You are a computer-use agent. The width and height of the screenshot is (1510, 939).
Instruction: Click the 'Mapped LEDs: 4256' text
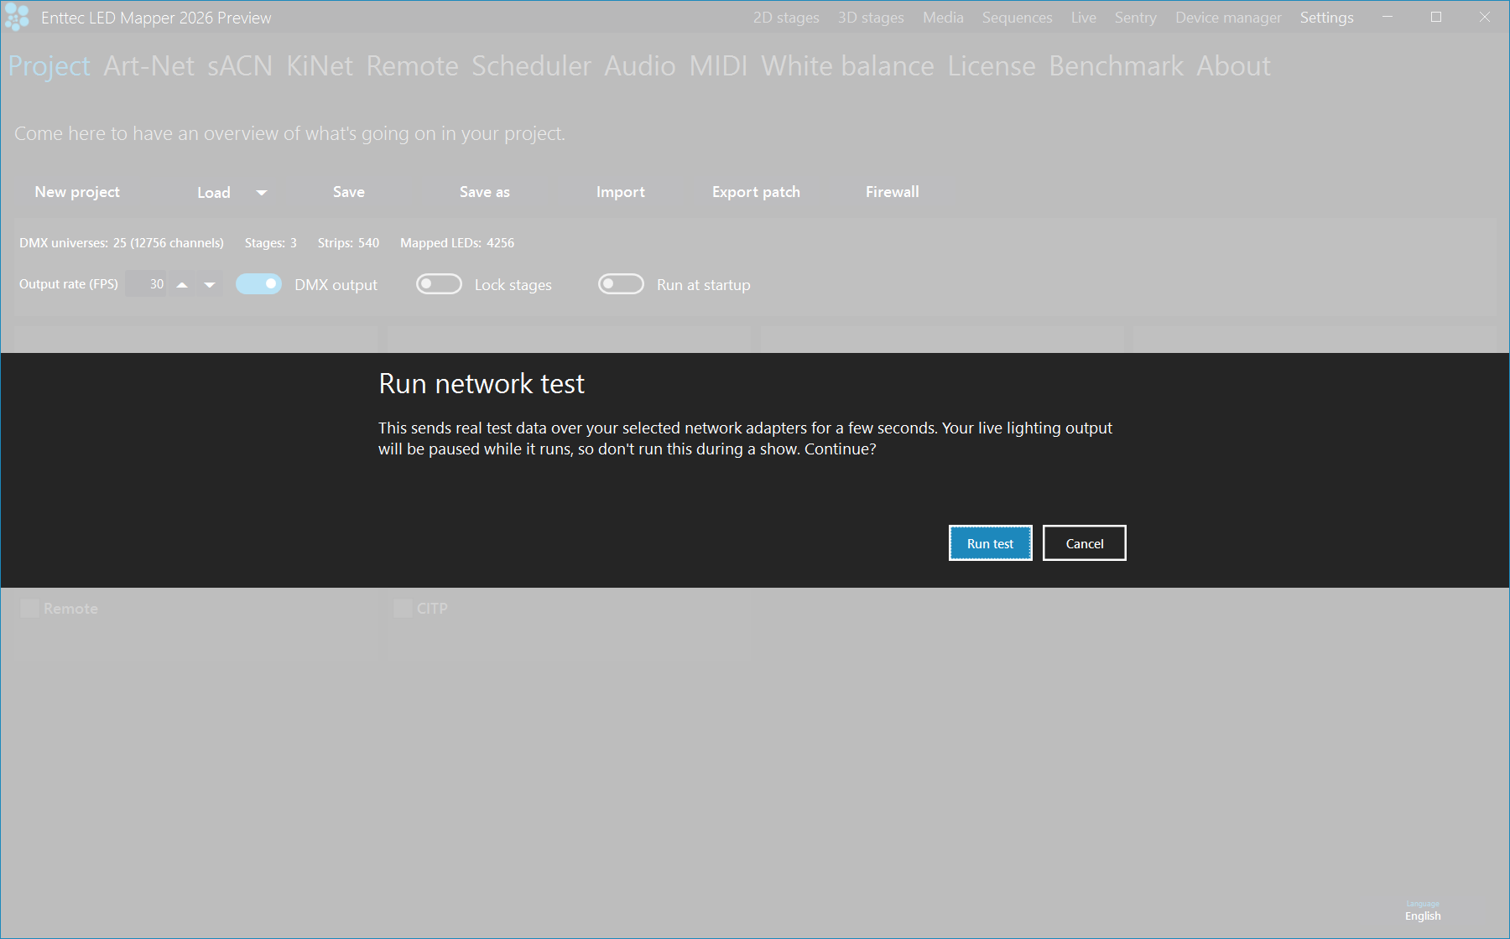point(457,243)
